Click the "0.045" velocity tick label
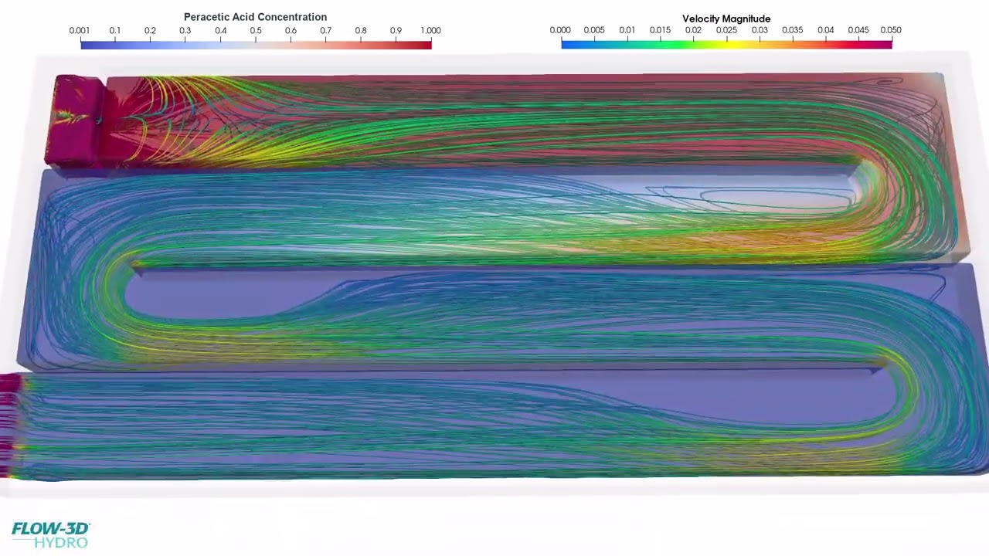 [x=858, y=30]
